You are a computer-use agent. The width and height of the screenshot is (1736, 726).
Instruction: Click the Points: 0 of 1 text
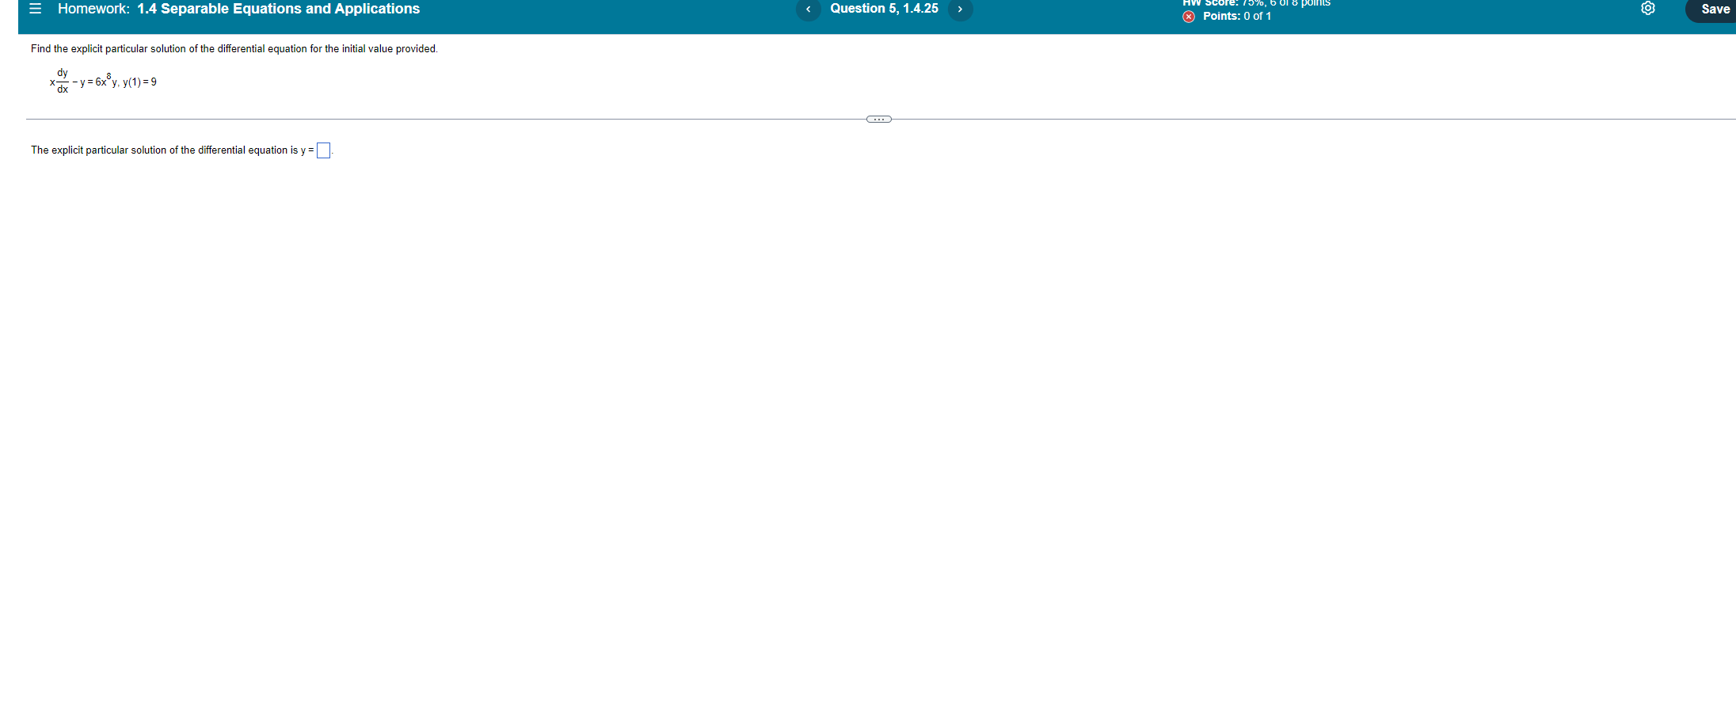[1237, 17]
